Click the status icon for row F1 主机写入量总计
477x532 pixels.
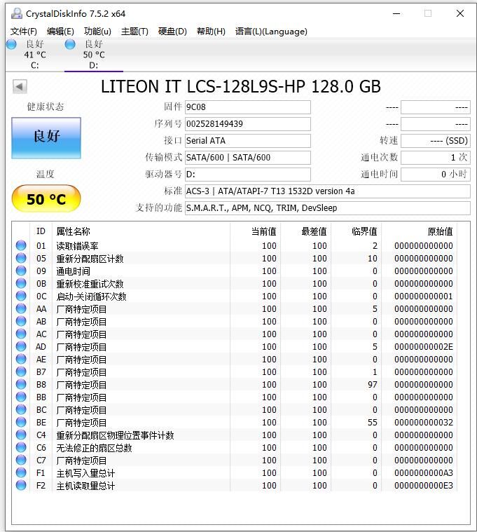click(x=21, y=472)
